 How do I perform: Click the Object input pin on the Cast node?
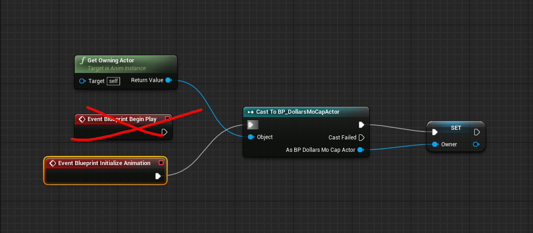tap(251, 137)
